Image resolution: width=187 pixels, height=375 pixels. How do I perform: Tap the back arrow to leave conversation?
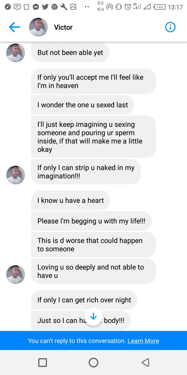click(14, 27)
